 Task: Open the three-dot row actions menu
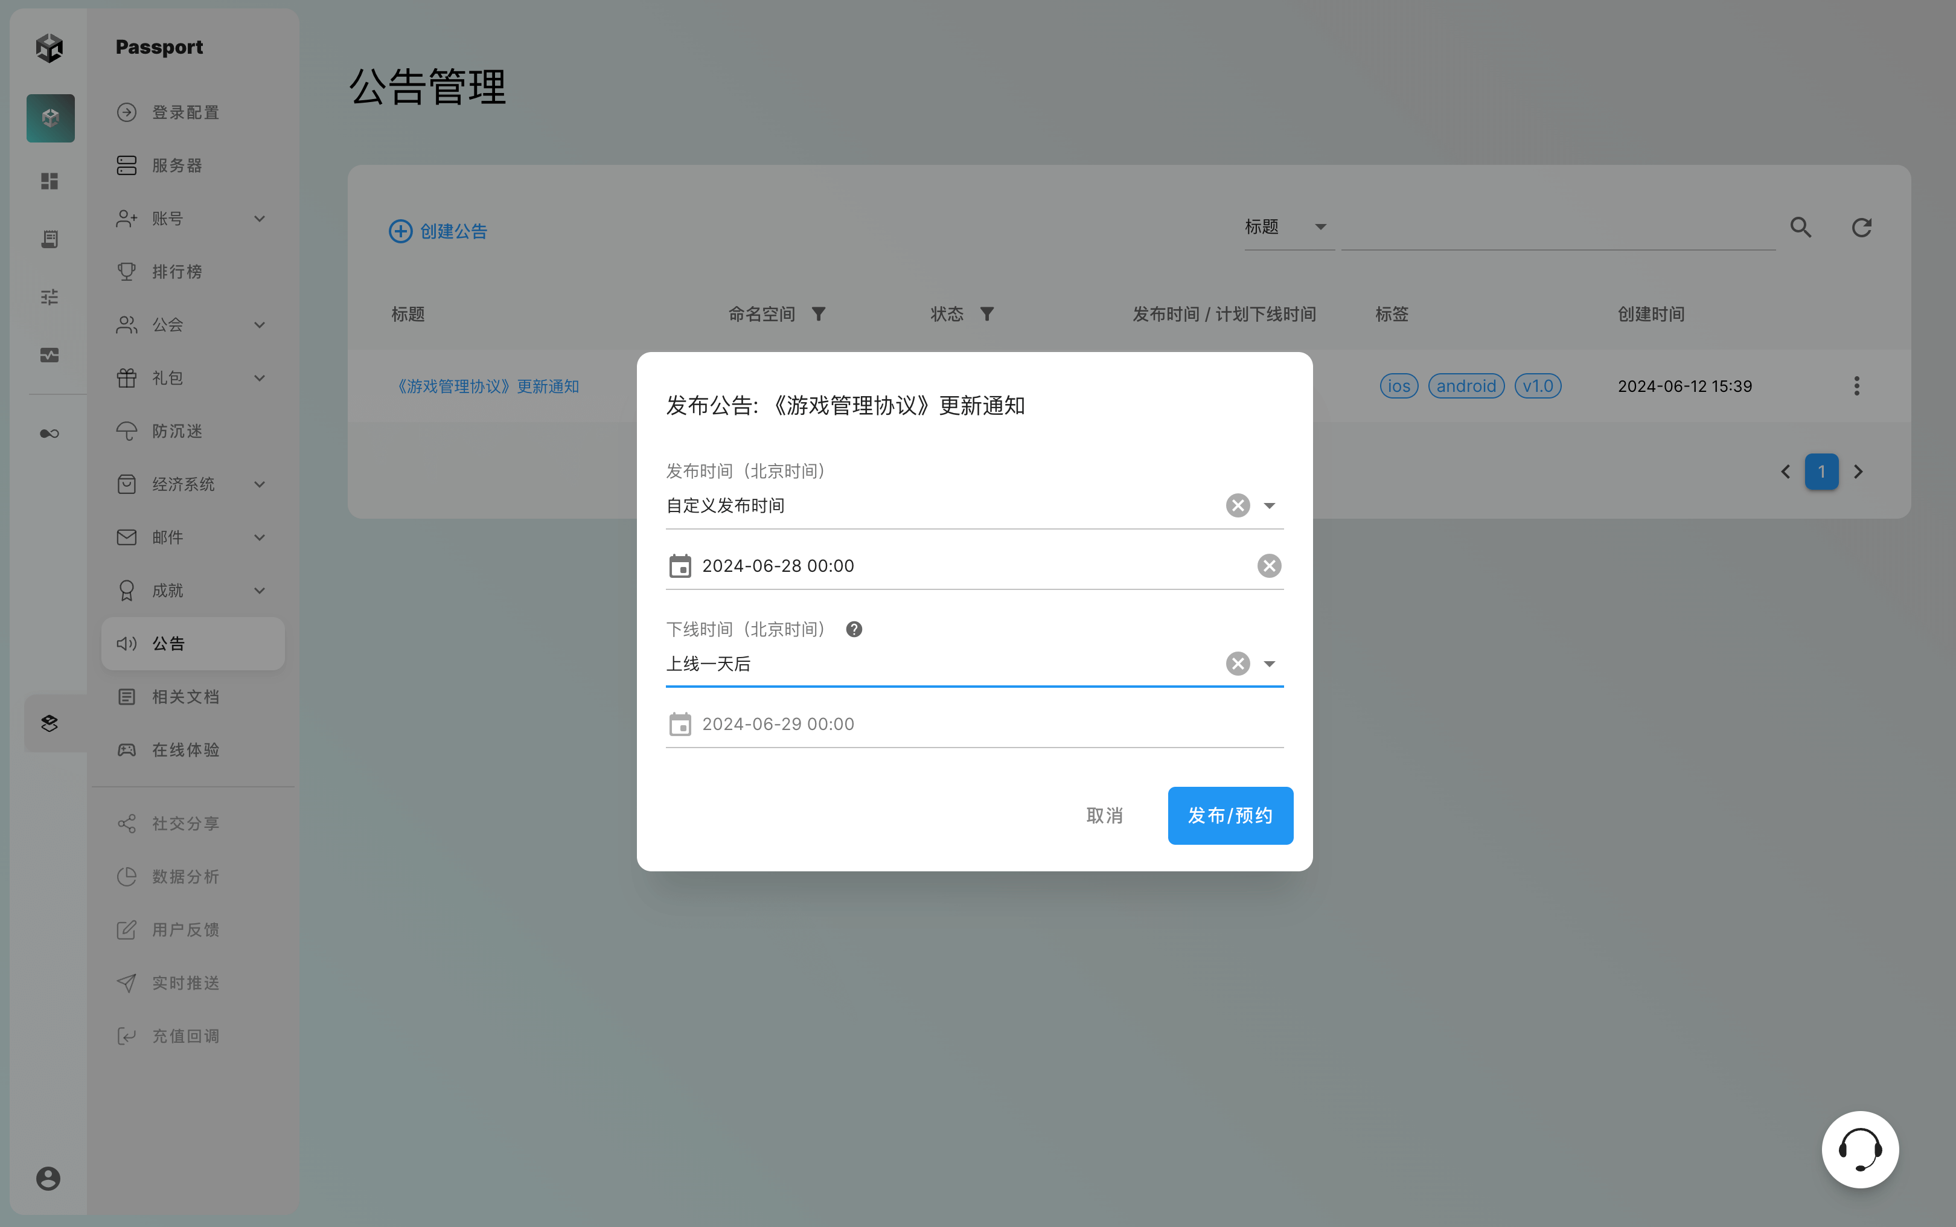[x=1856, y=386]
